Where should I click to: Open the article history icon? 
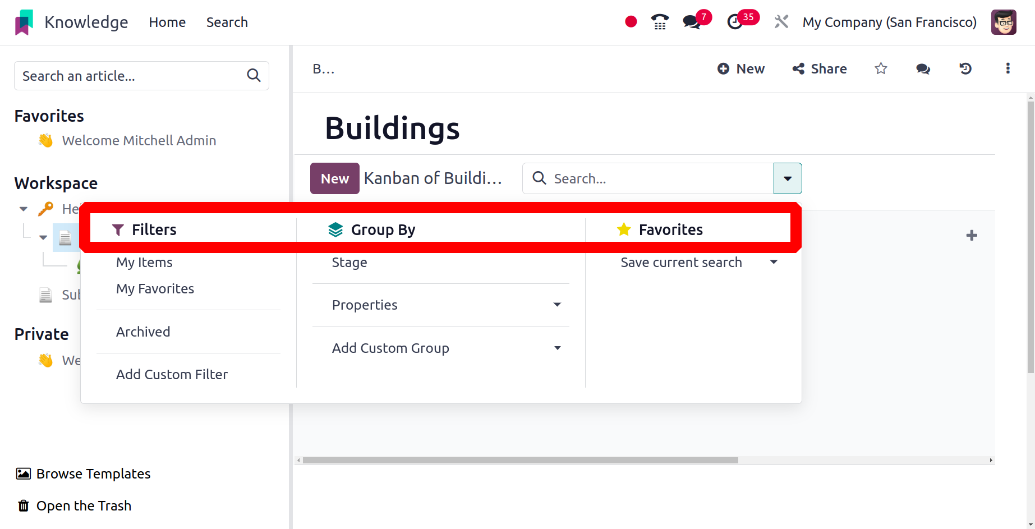(965, 68)
